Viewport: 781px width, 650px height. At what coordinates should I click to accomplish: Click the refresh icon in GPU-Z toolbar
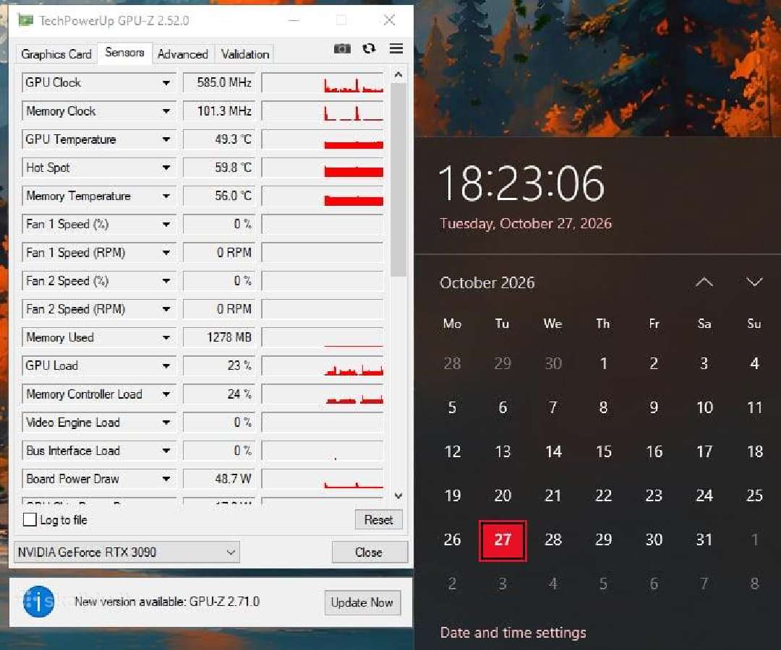point(369,48)
